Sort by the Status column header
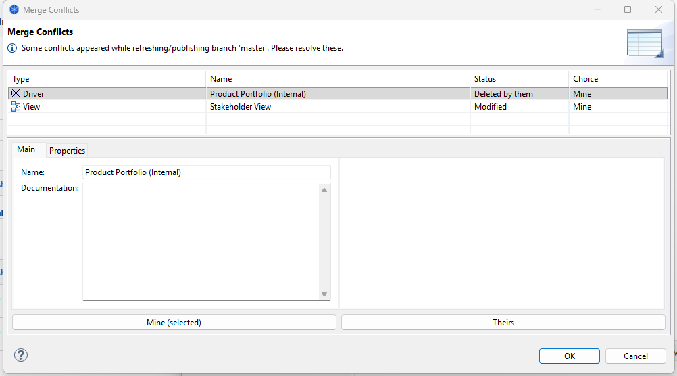 pos(518,79)
